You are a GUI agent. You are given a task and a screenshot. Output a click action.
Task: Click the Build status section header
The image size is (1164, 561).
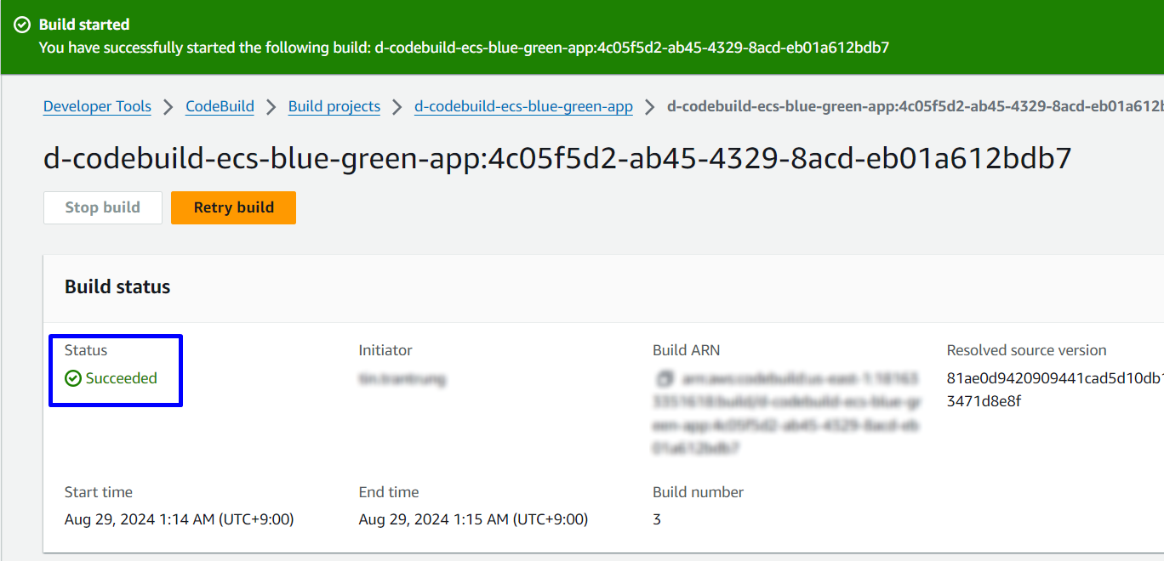coord(117,287)
